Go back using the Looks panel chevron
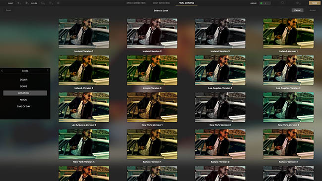The image size is (322, 181). click(2, 71)
